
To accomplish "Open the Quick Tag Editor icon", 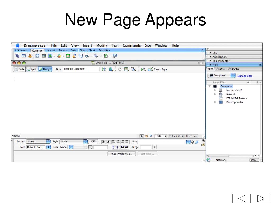I will pos(203,145).
